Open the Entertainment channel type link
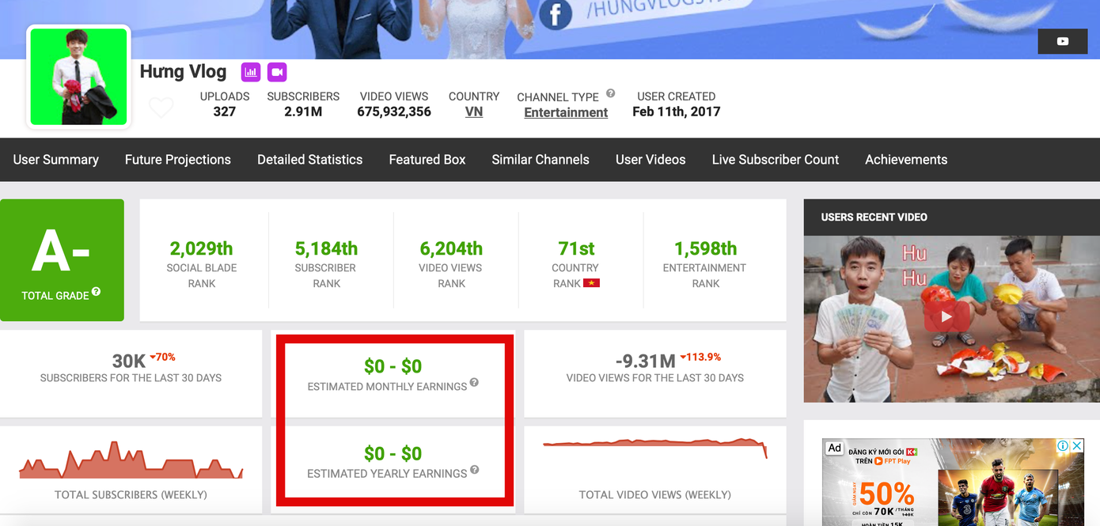This screenshot has width=1100, height=526. tap(566, 112)
